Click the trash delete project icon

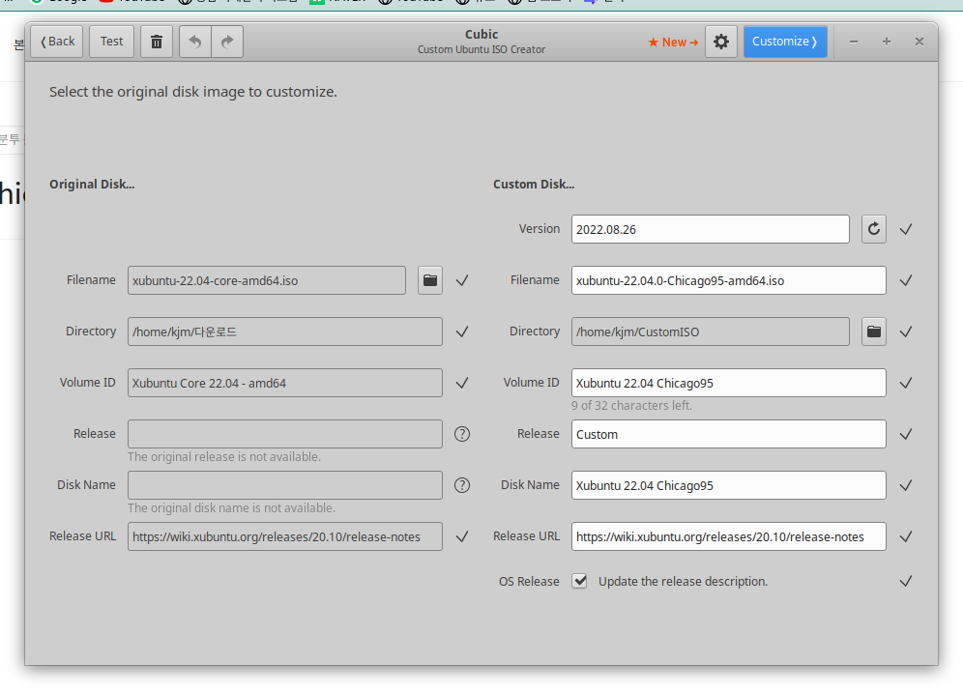pos(157,42)
